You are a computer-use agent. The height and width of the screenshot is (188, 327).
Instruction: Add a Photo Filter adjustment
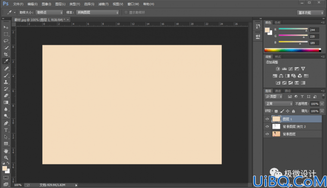(x=294, y=76)
